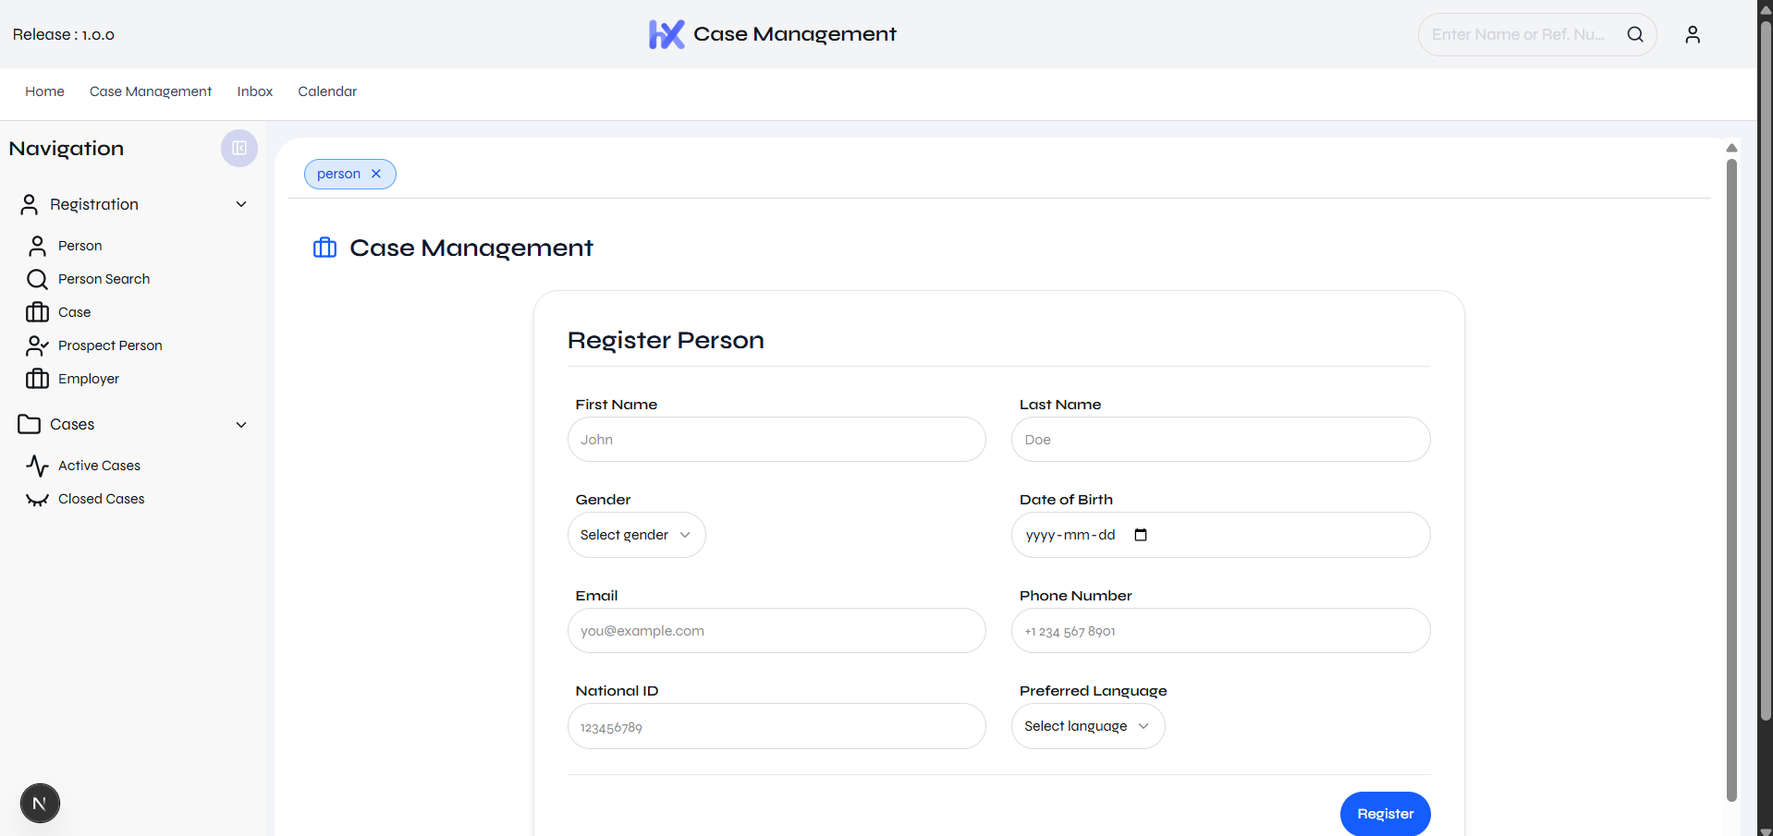The image size is (1773, 836).
Task: Go to the Calendar menu item
Action: (326, 91)
